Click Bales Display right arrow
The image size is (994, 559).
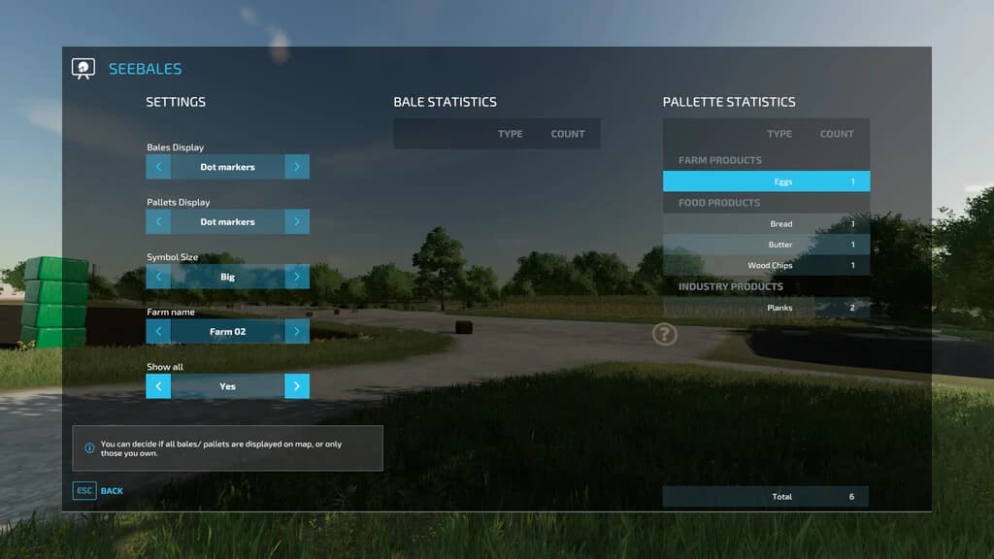coord(297,167)
